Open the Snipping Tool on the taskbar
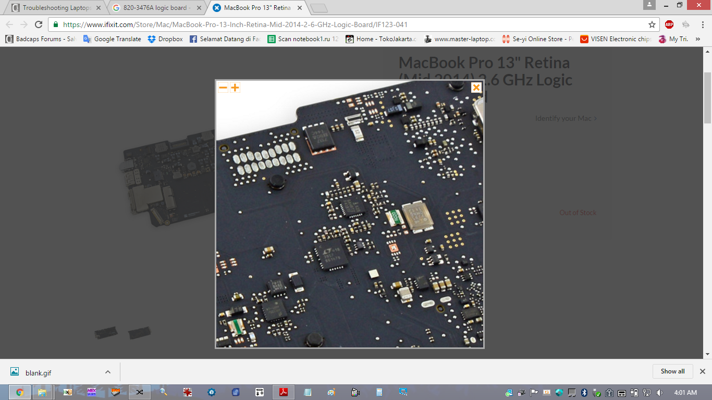Viewport: 712px width, 400px height. (x=403, y=392)
